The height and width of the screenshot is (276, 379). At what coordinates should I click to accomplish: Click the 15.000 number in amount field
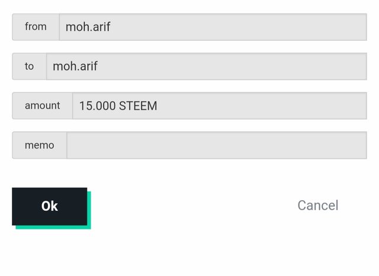(97, 107)
